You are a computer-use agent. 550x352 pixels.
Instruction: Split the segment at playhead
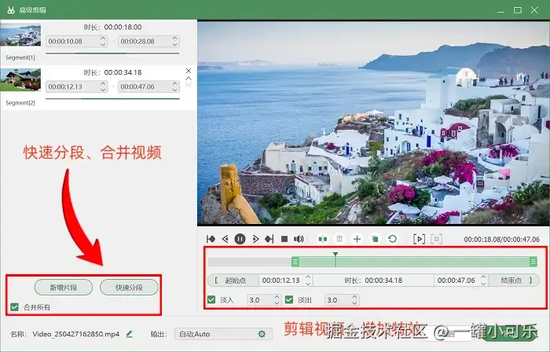323,239
